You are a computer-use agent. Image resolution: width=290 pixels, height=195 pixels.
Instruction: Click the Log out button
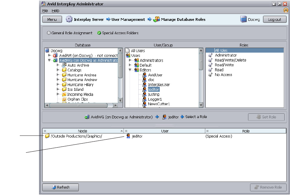point(275,19)
